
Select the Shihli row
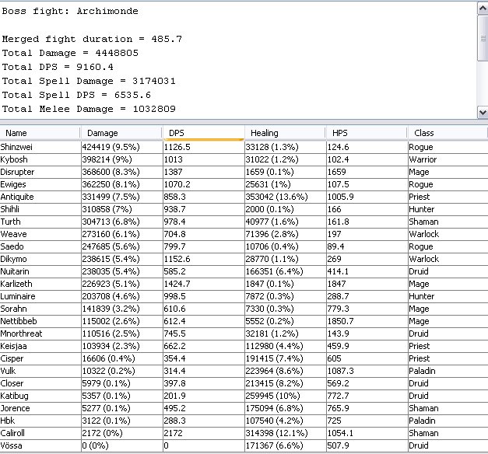click(x=244, y=209)
